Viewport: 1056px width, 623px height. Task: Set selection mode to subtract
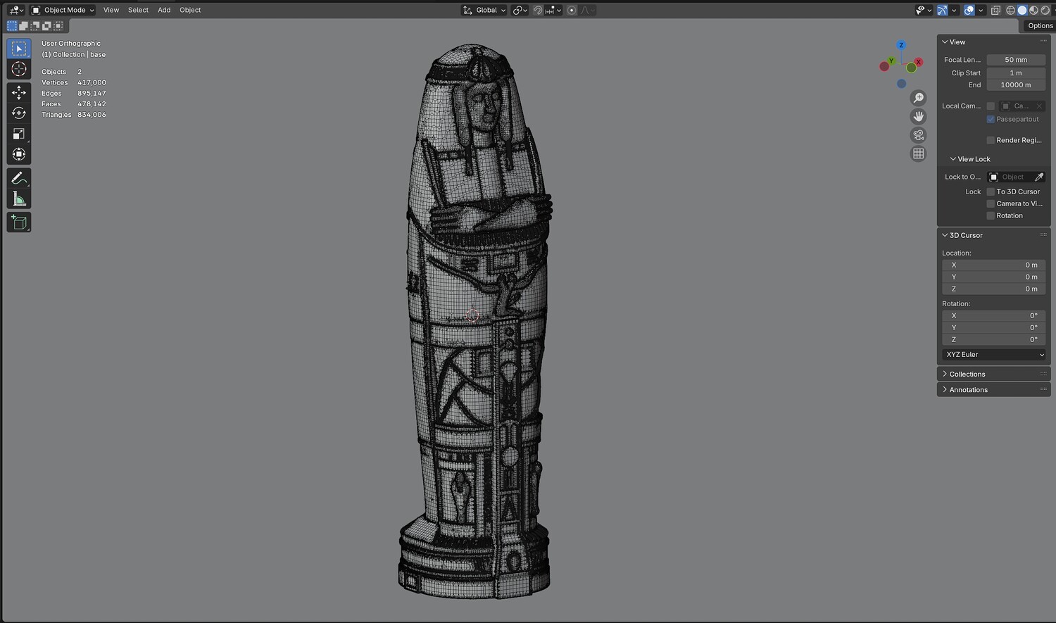(x=34, y=26)
